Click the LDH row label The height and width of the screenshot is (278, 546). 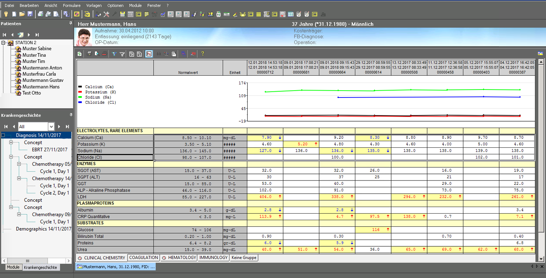(115, 197)
